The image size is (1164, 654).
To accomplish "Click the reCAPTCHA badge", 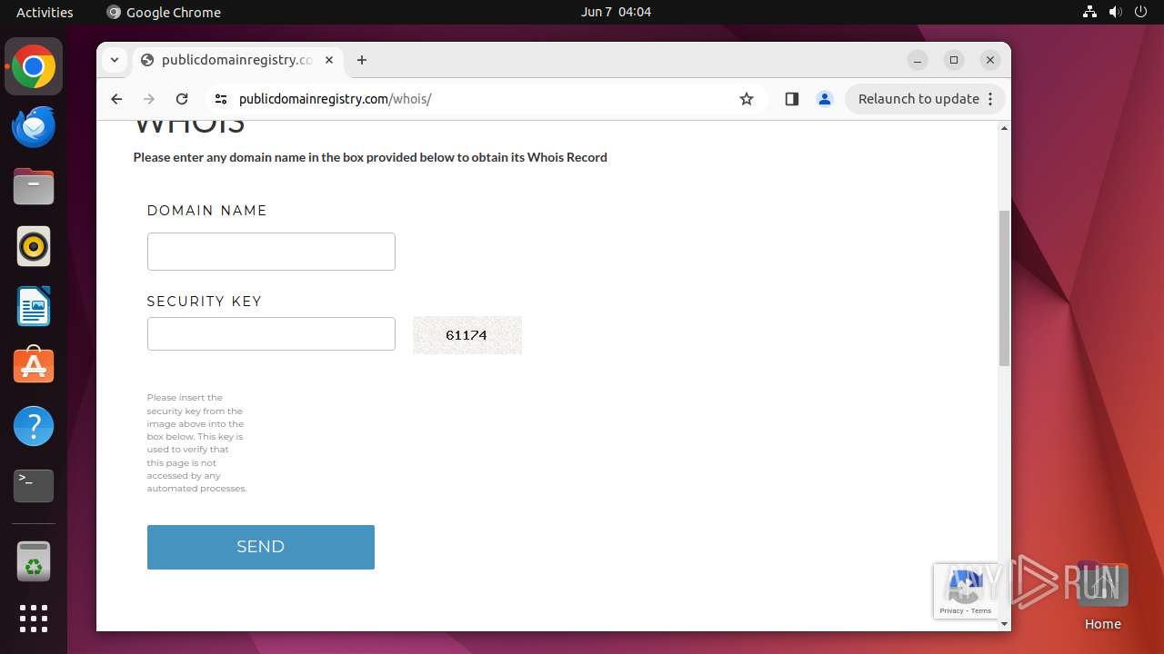I will [965, 591].
